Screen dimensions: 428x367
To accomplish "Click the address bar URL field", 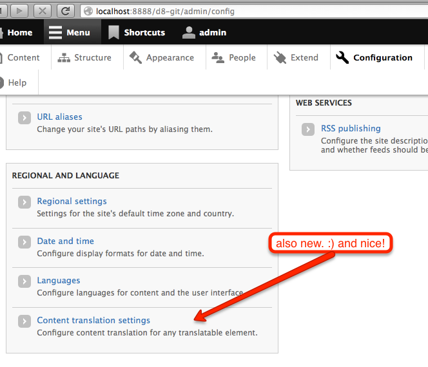I will [254, 11].
